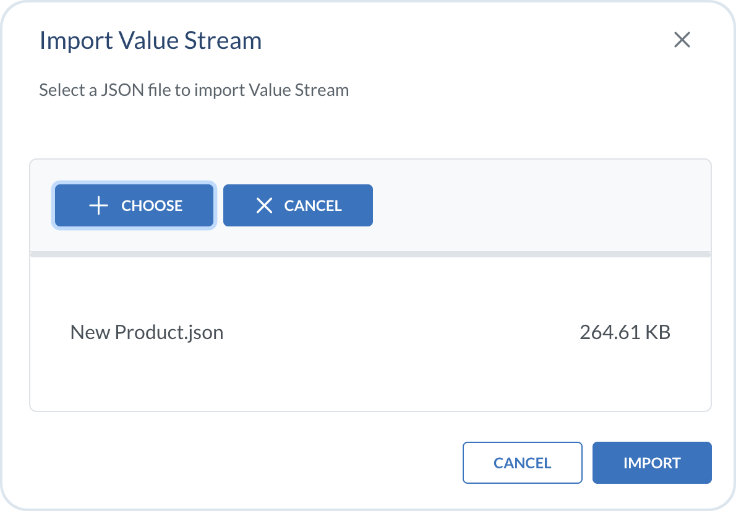Dismiss the dialog using outlined Cancel button
This screenshot has width=736, height=511.
tap(522, 463)
